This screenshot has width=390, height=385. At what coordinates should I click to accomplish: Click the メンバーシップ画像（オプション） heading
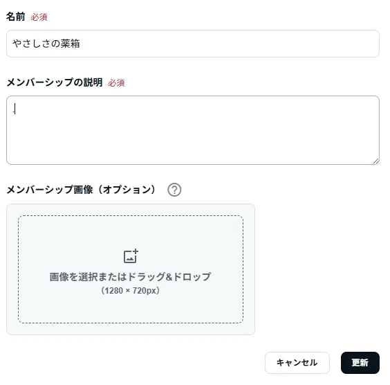coord(82,190)
